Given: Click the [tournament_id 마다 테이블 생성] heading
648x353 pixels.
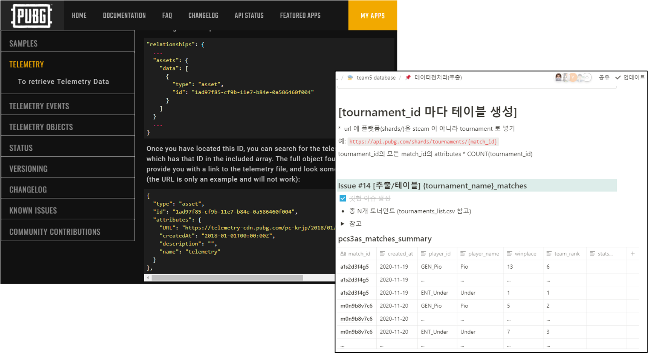Looking at the screenshot, I should 428,112.
